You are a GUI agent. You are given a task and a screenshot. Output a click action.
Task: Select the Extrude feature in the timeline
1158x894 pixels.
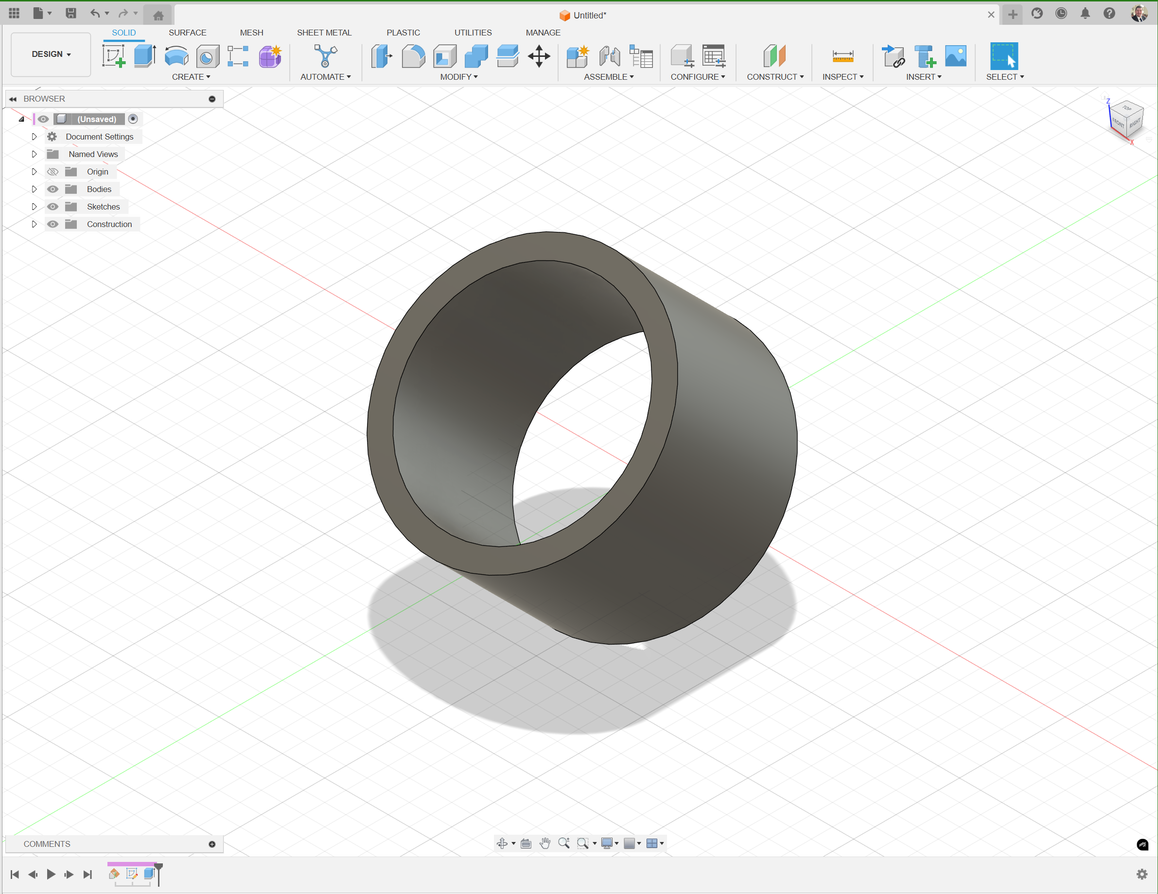150,873
